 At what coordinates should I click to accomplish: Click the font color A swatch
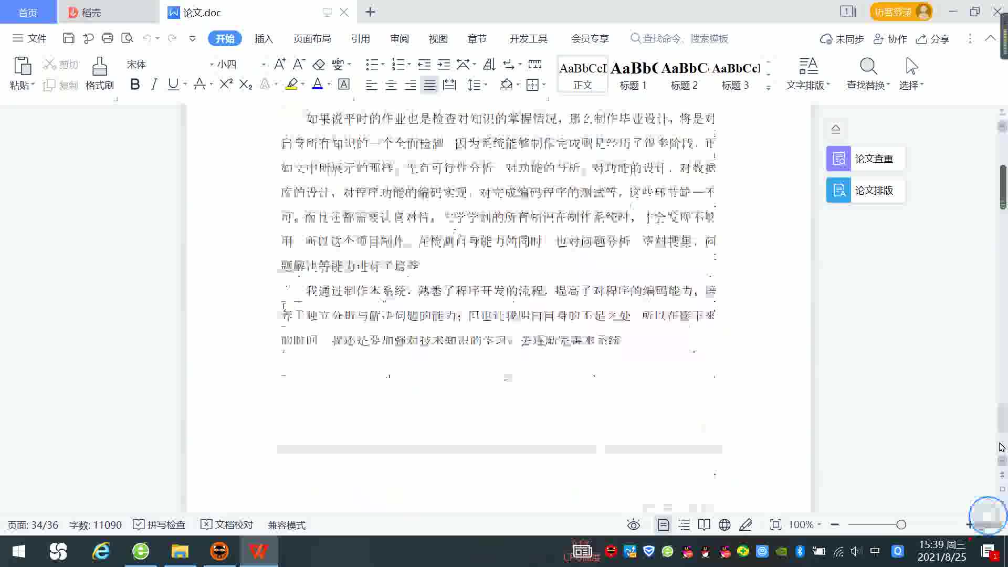coord(317,84)
